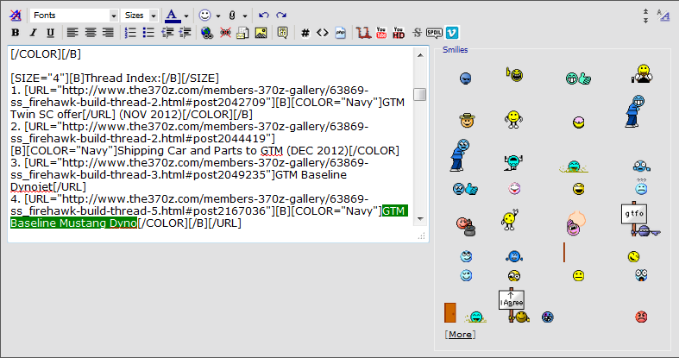Expand the text color palette arrow
Screen dimensions: 679x358
pos(186,16)
